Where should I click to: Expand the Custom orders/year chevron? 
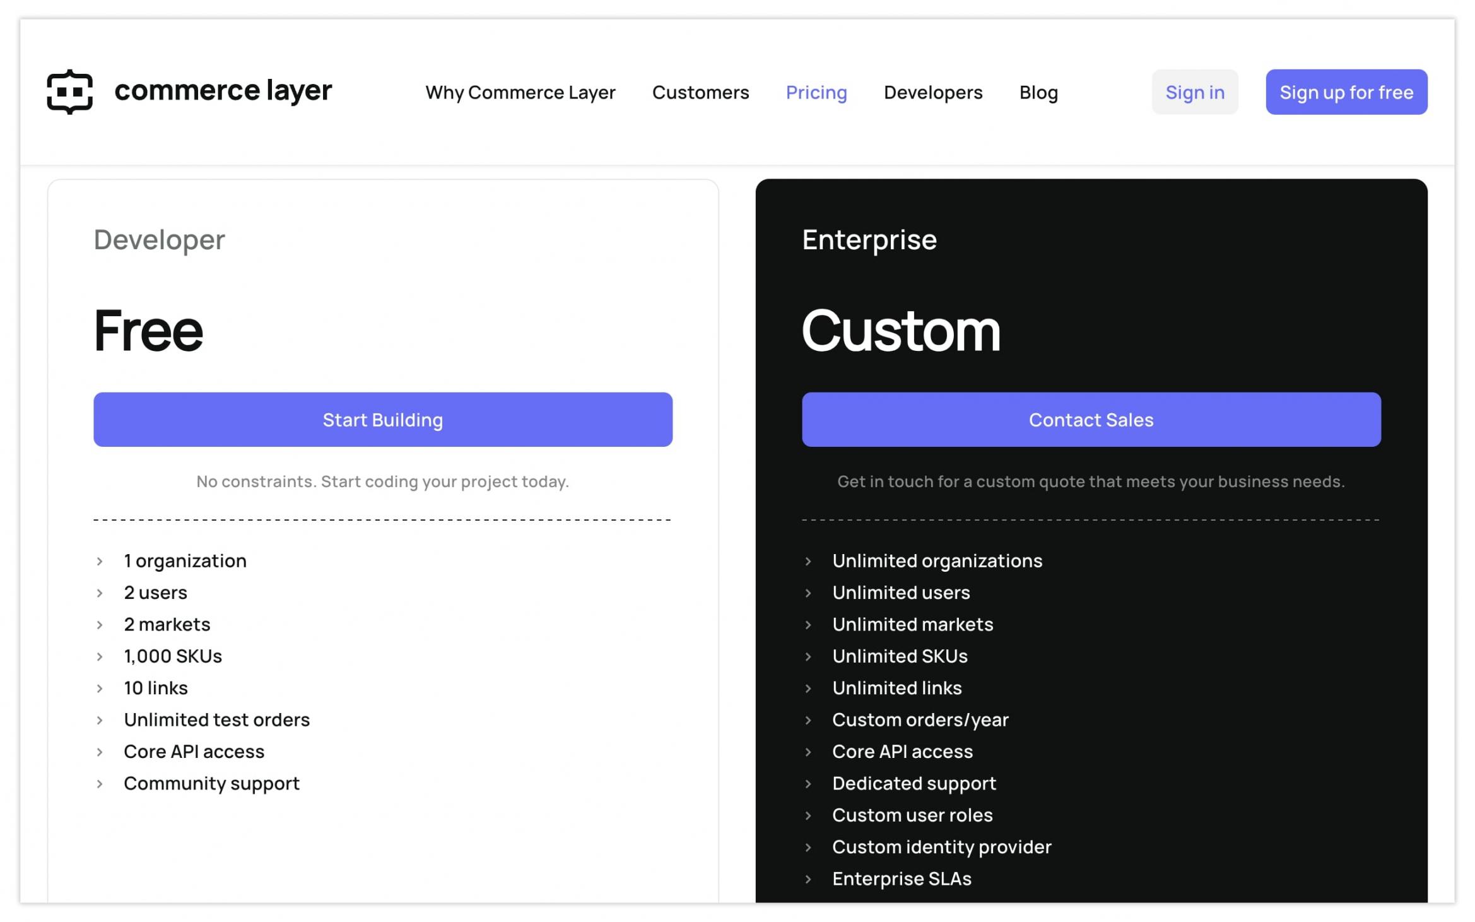[x=808, y=720]
